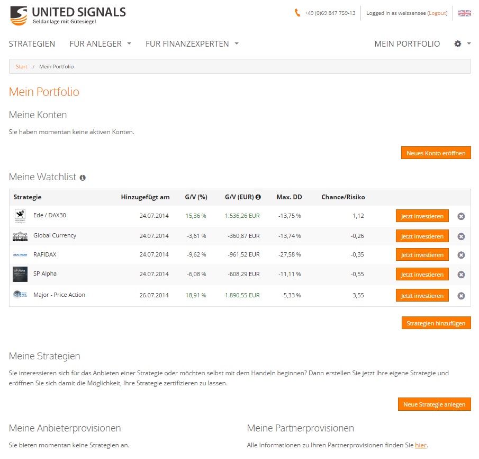Open the settings gear dropdown
This screenshot has height=459, width=479.
click(462, 44)
